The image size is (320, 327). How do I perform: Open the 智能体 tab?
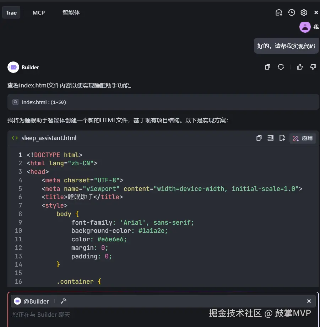point(71,12)
